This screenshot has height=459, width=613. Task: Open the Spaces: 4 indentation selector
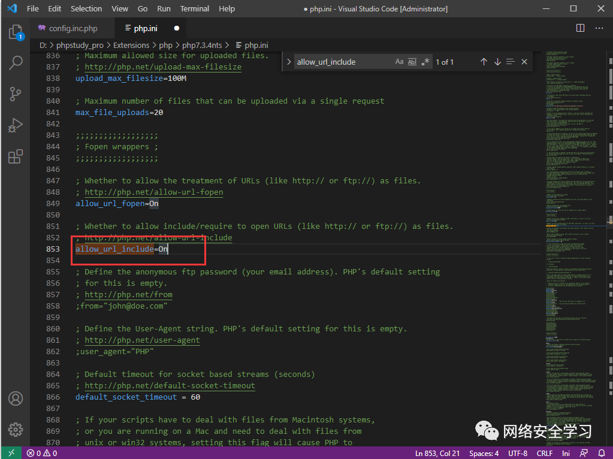(x=484, y=453)
